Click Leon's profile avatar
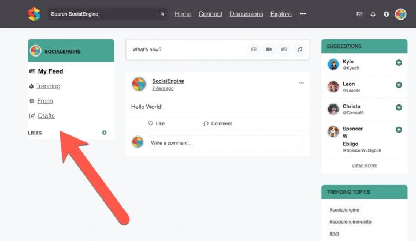 coord(333,87)
